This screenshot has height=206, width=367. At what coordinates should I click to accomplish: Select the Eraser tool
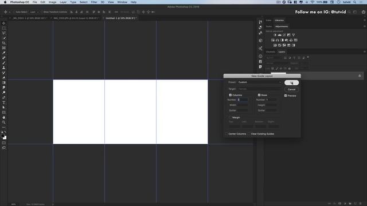tap(4, 78)
